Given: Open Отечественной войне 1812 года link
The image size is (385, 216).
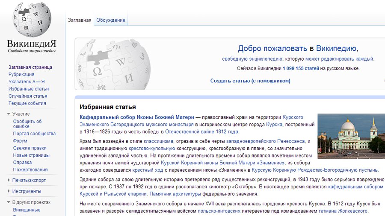Looking at the screenshot, I should tap(201, 132).
